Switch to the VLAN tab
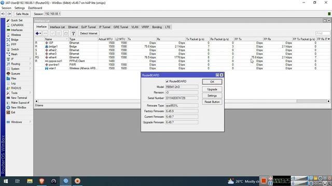Screen dimensions: 332x186 point(135,27)
